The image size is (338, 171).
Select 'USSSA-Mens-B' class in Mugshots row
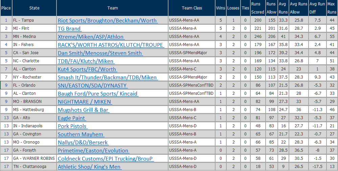pyautogui.click(x=192, y=110)
